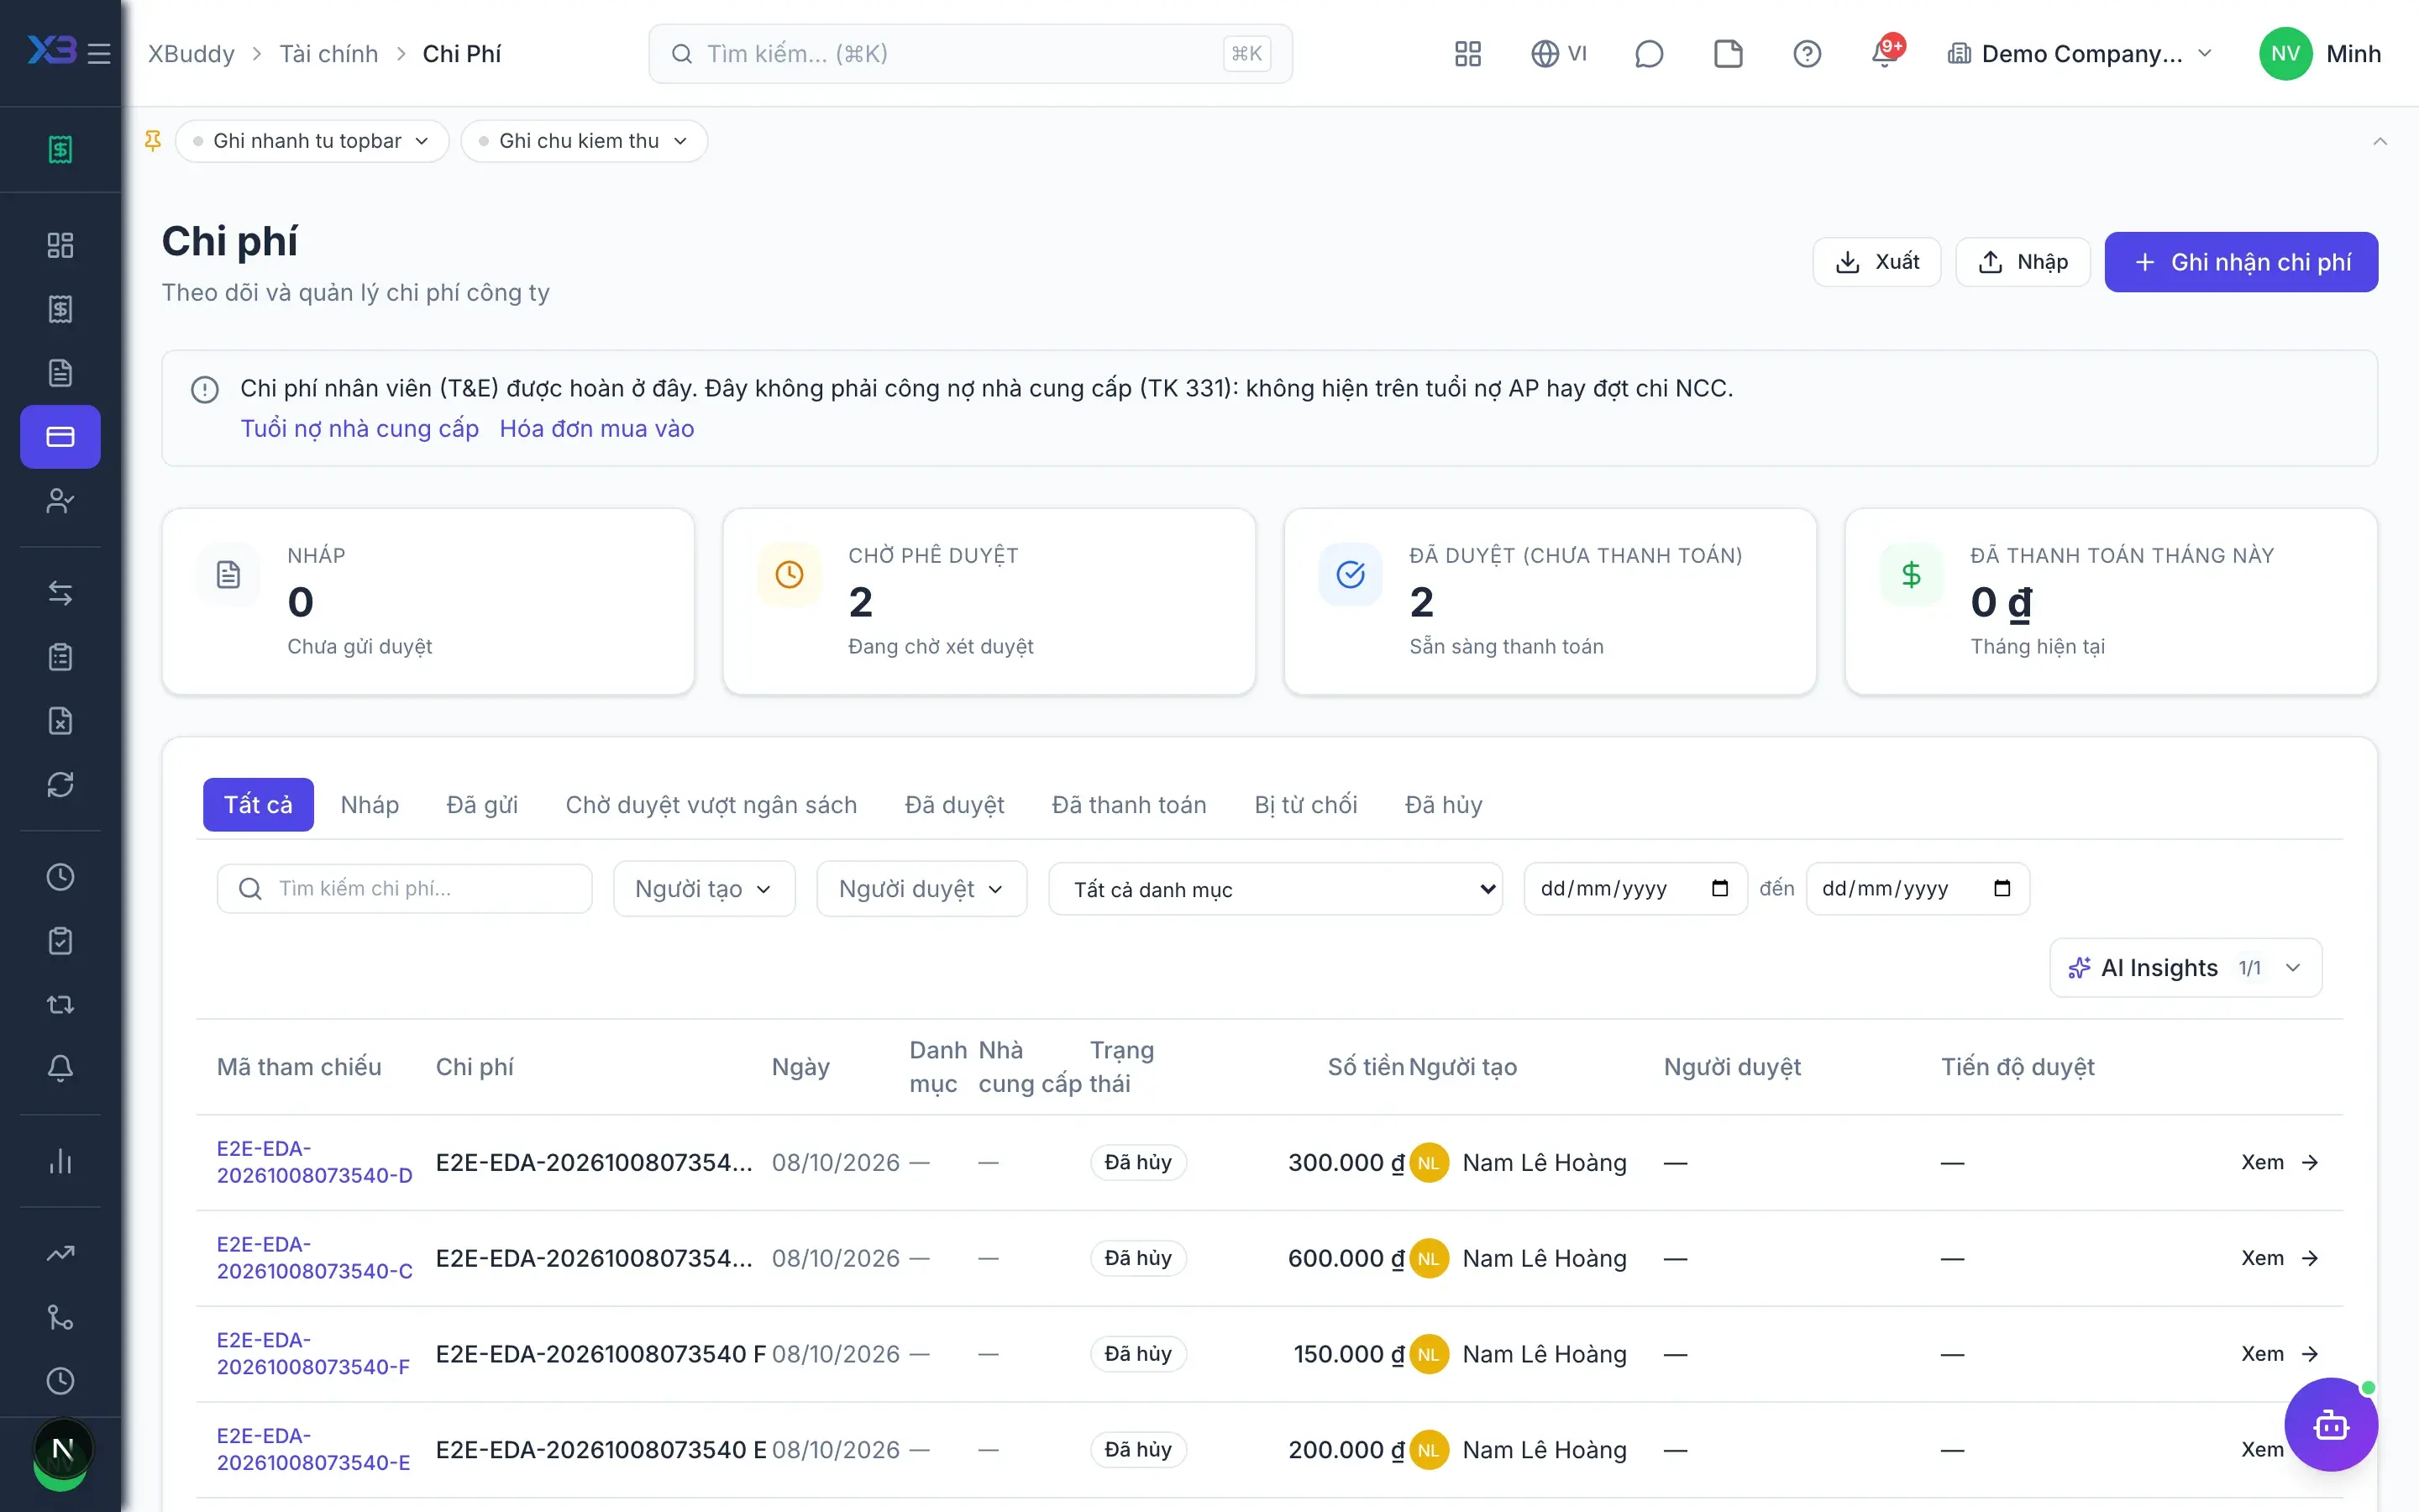Open reference E2E-EDA-20261008073540-D link
The image size is (2419, 1512).
coord(315,1161)
